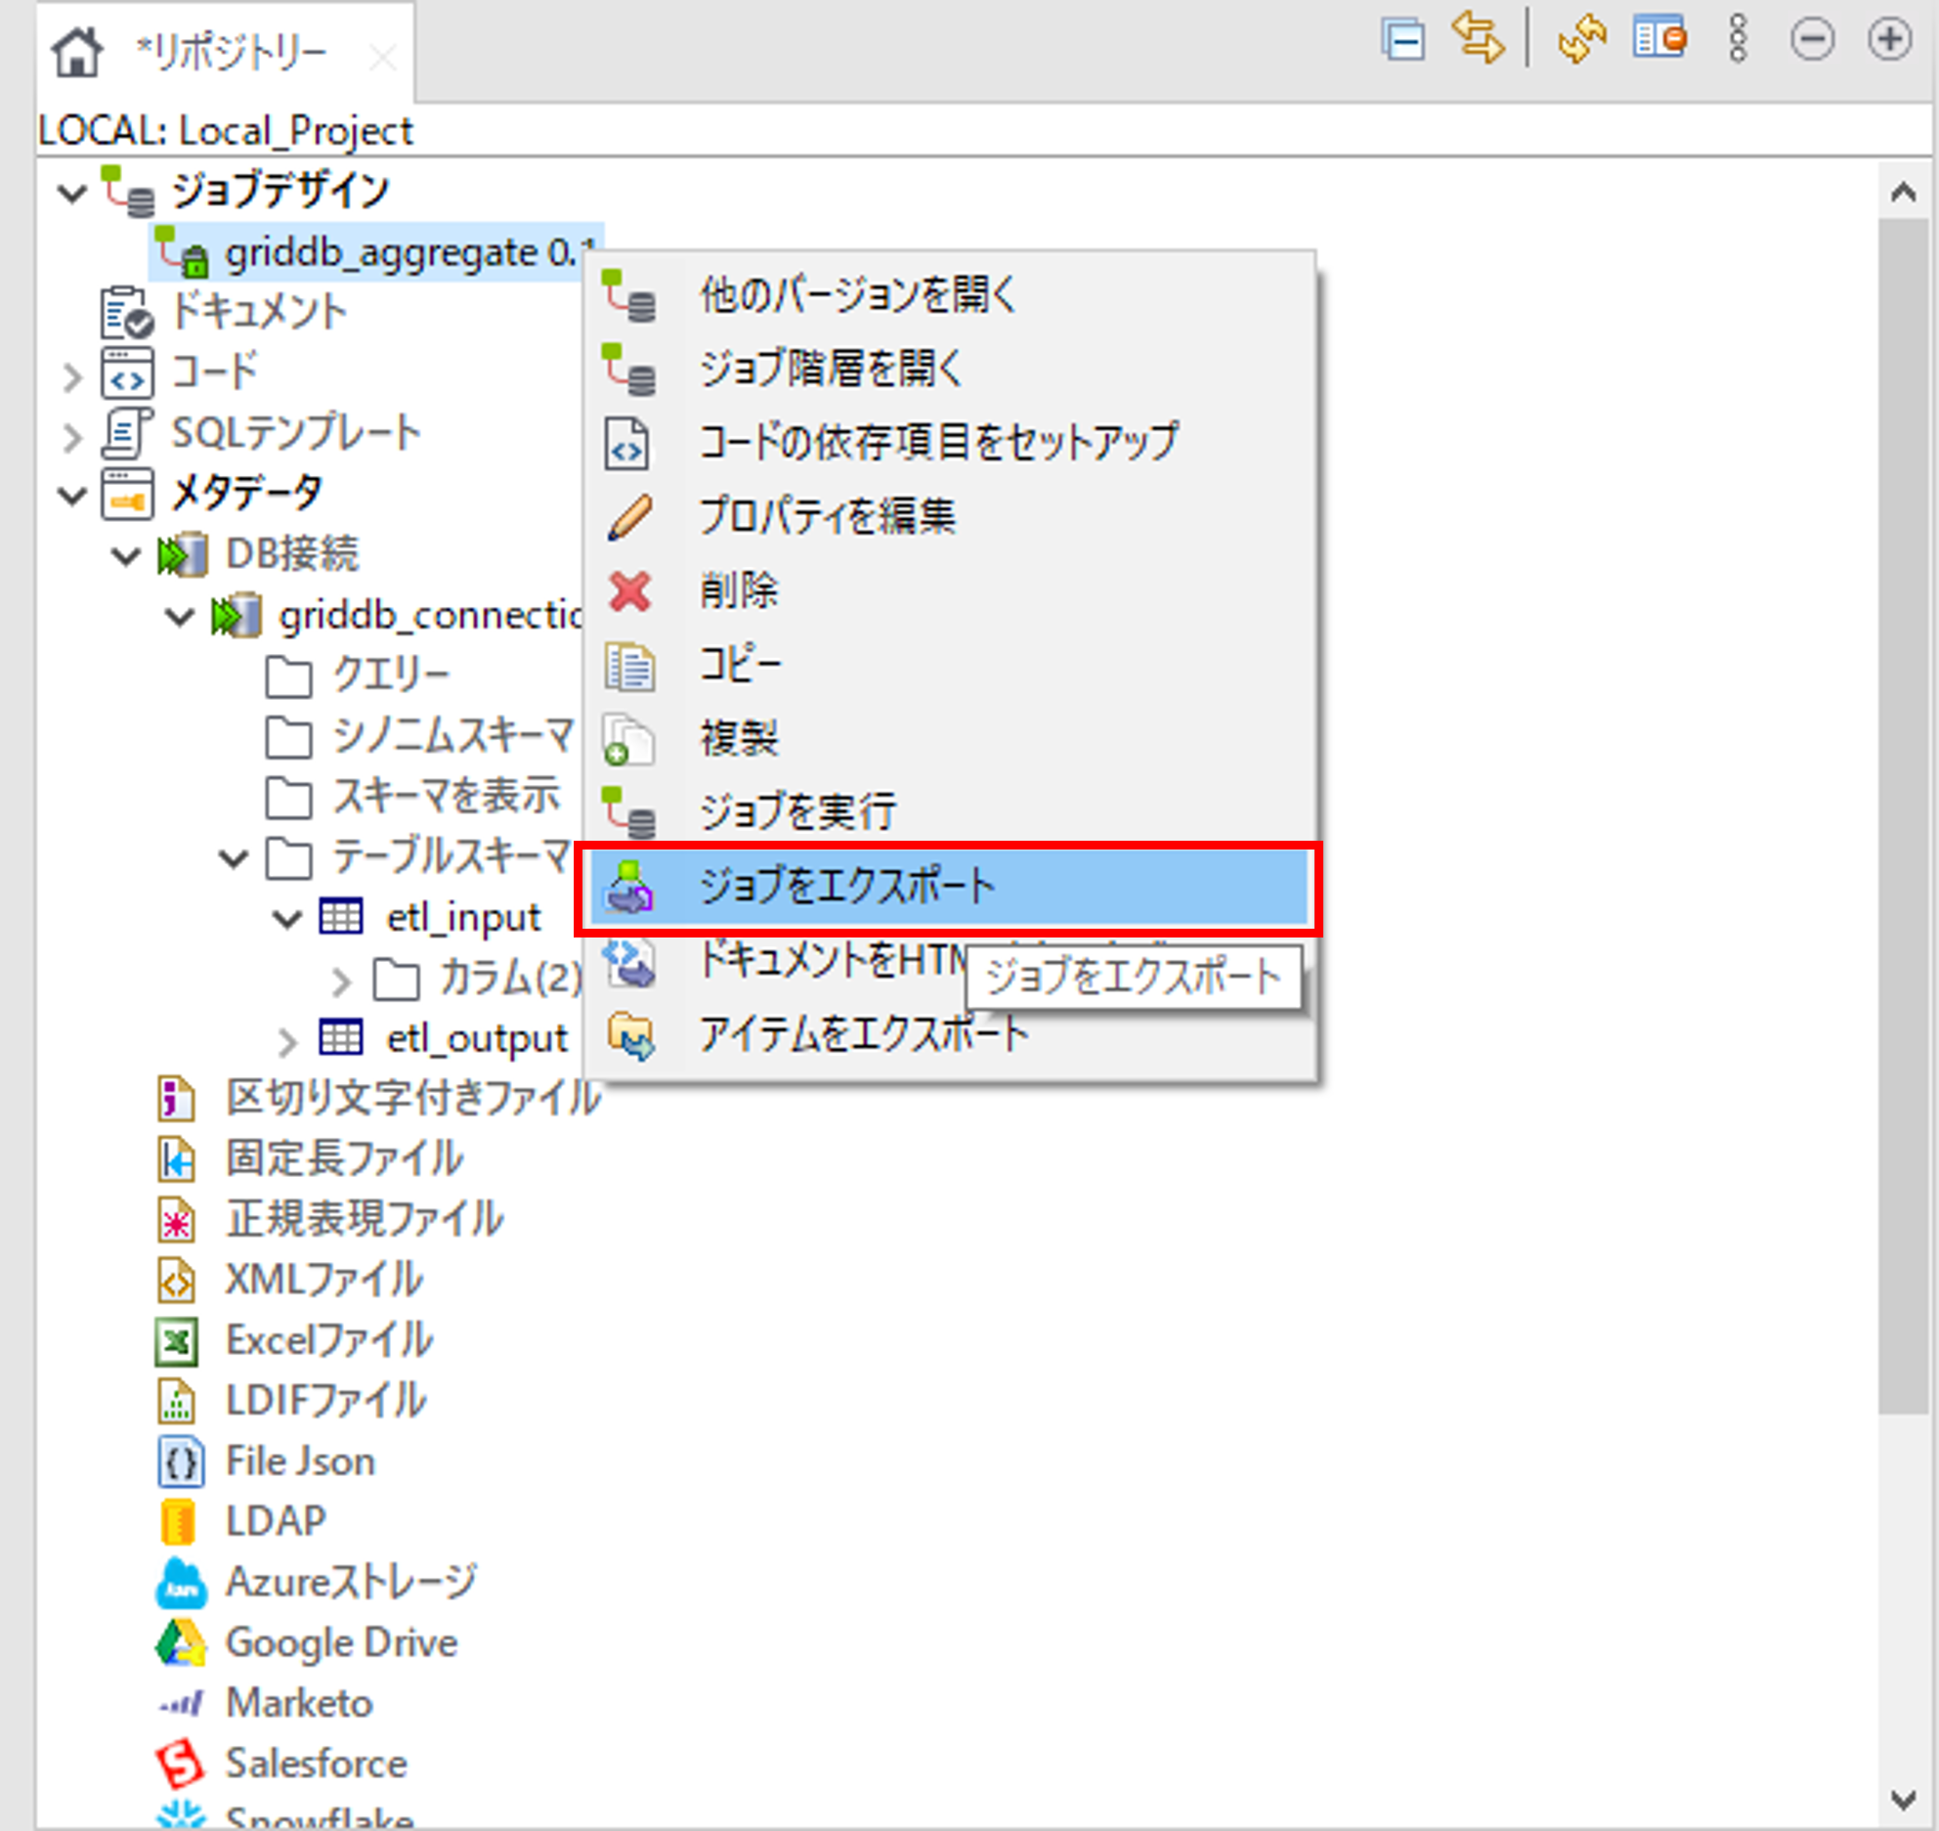The height and width of the screenshot is (1831, 1939).
Task: Click the link with editor arrows icon
Action: (1477, 38)
